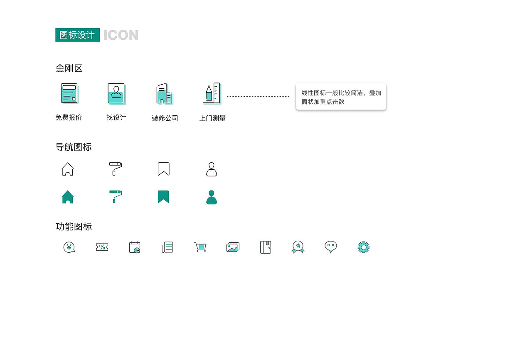The height and width of the screenshot is (354, 532).
Task: Click the newspaper article icon
Action: tap(167, 247)
